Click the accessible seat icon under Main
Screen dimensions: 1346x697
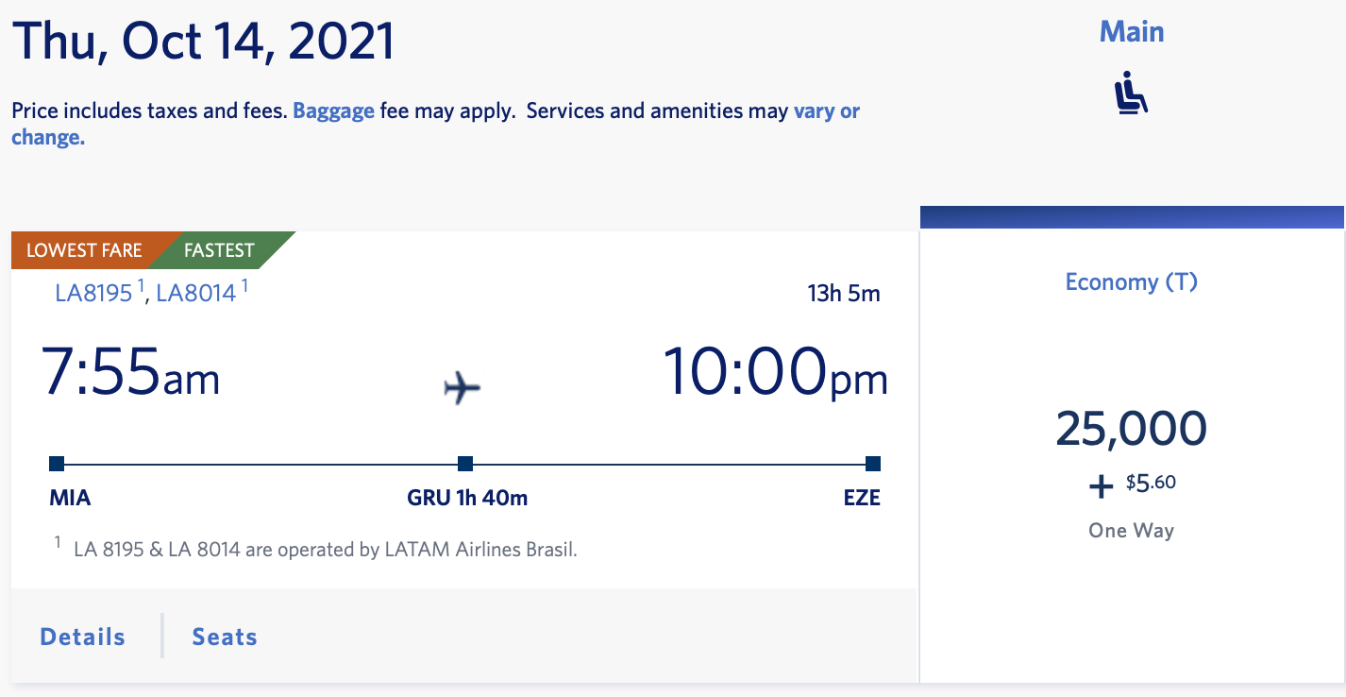pyautogui.click(x=1132, y=94)
